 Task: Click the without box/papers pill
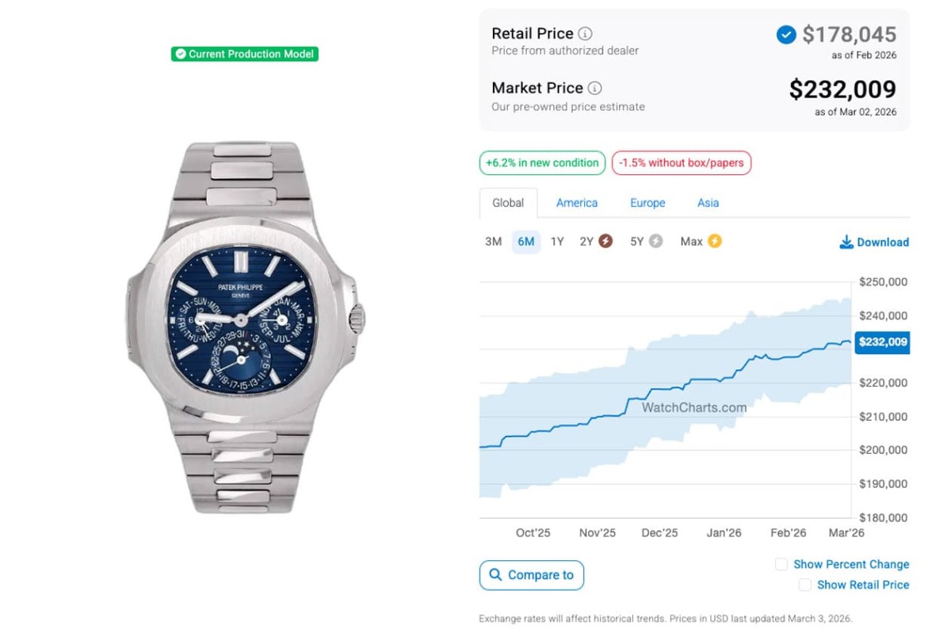[x=681, y=163]
